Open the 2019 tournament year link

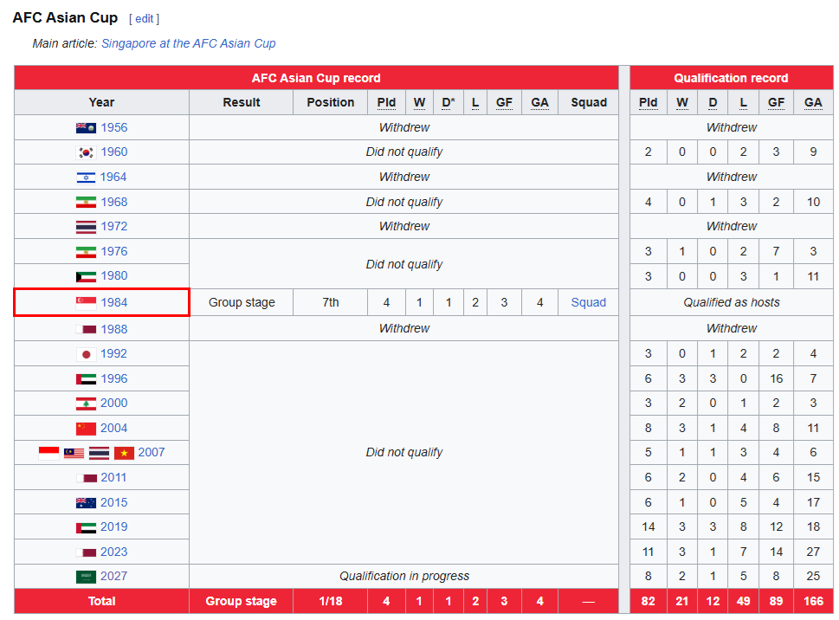pos(113,527)
